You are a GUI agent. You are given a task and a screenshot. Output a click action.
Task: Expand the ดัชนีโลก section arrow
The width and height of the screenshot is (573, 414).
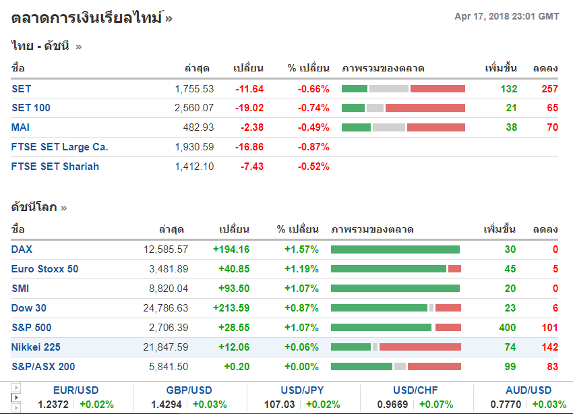[64, 208]
